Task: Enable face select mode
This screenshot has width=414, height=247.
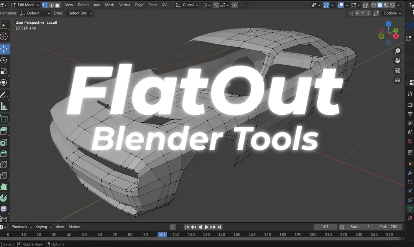Action: [x=58, y=5]
